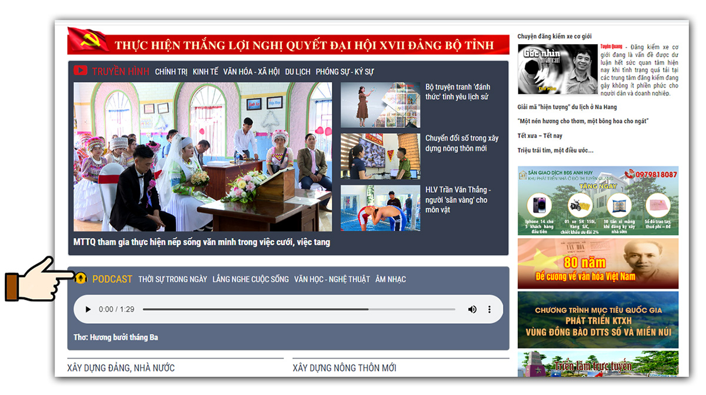
Task: Open the VĂN HỌC - NGHỆ THUẬT tab
Action: point(332,279)
